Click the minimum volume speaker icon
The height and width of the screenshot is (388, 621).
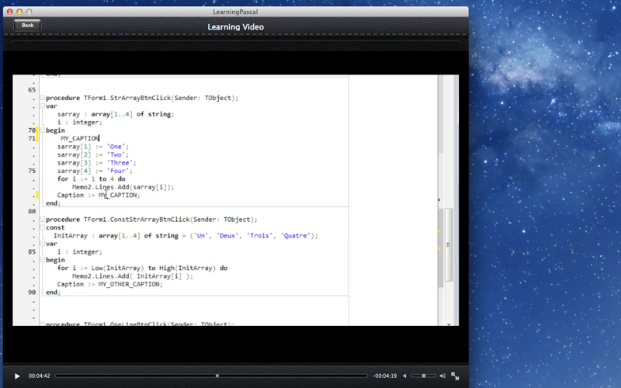[404, 376]
